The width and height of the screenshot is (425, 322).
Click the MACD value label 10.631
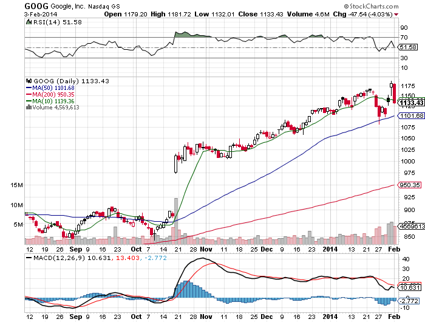point(410,287)
